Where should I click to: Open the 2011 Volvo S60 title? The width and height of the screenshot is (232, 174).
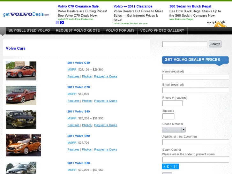(x=79, y=136)
